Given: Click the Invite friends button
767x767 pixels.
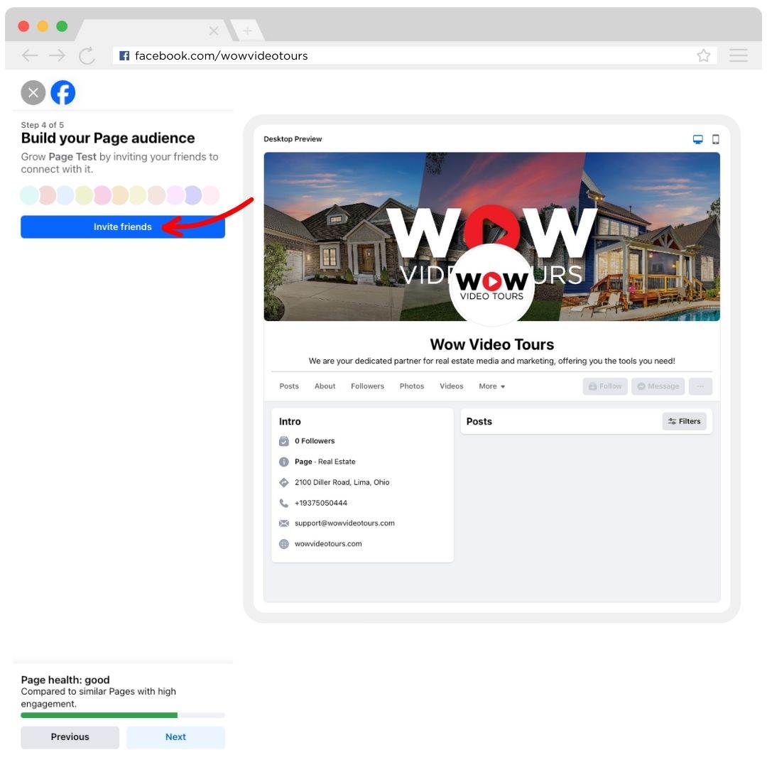Looking at the screenshot, I should [123, 227].
